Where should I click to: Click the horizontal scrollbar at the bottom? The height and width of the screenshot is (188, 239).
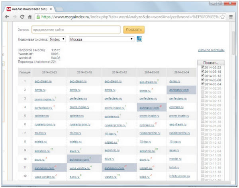click(x=140, y=183)
